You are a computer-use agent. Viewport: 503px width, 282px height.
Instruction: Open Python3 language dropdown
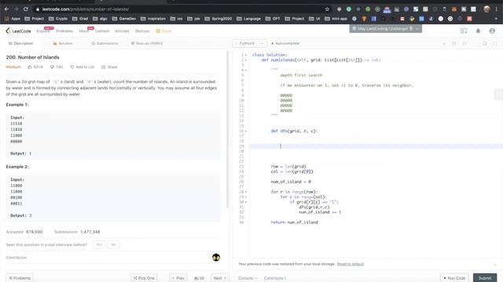tap(249, 43)
